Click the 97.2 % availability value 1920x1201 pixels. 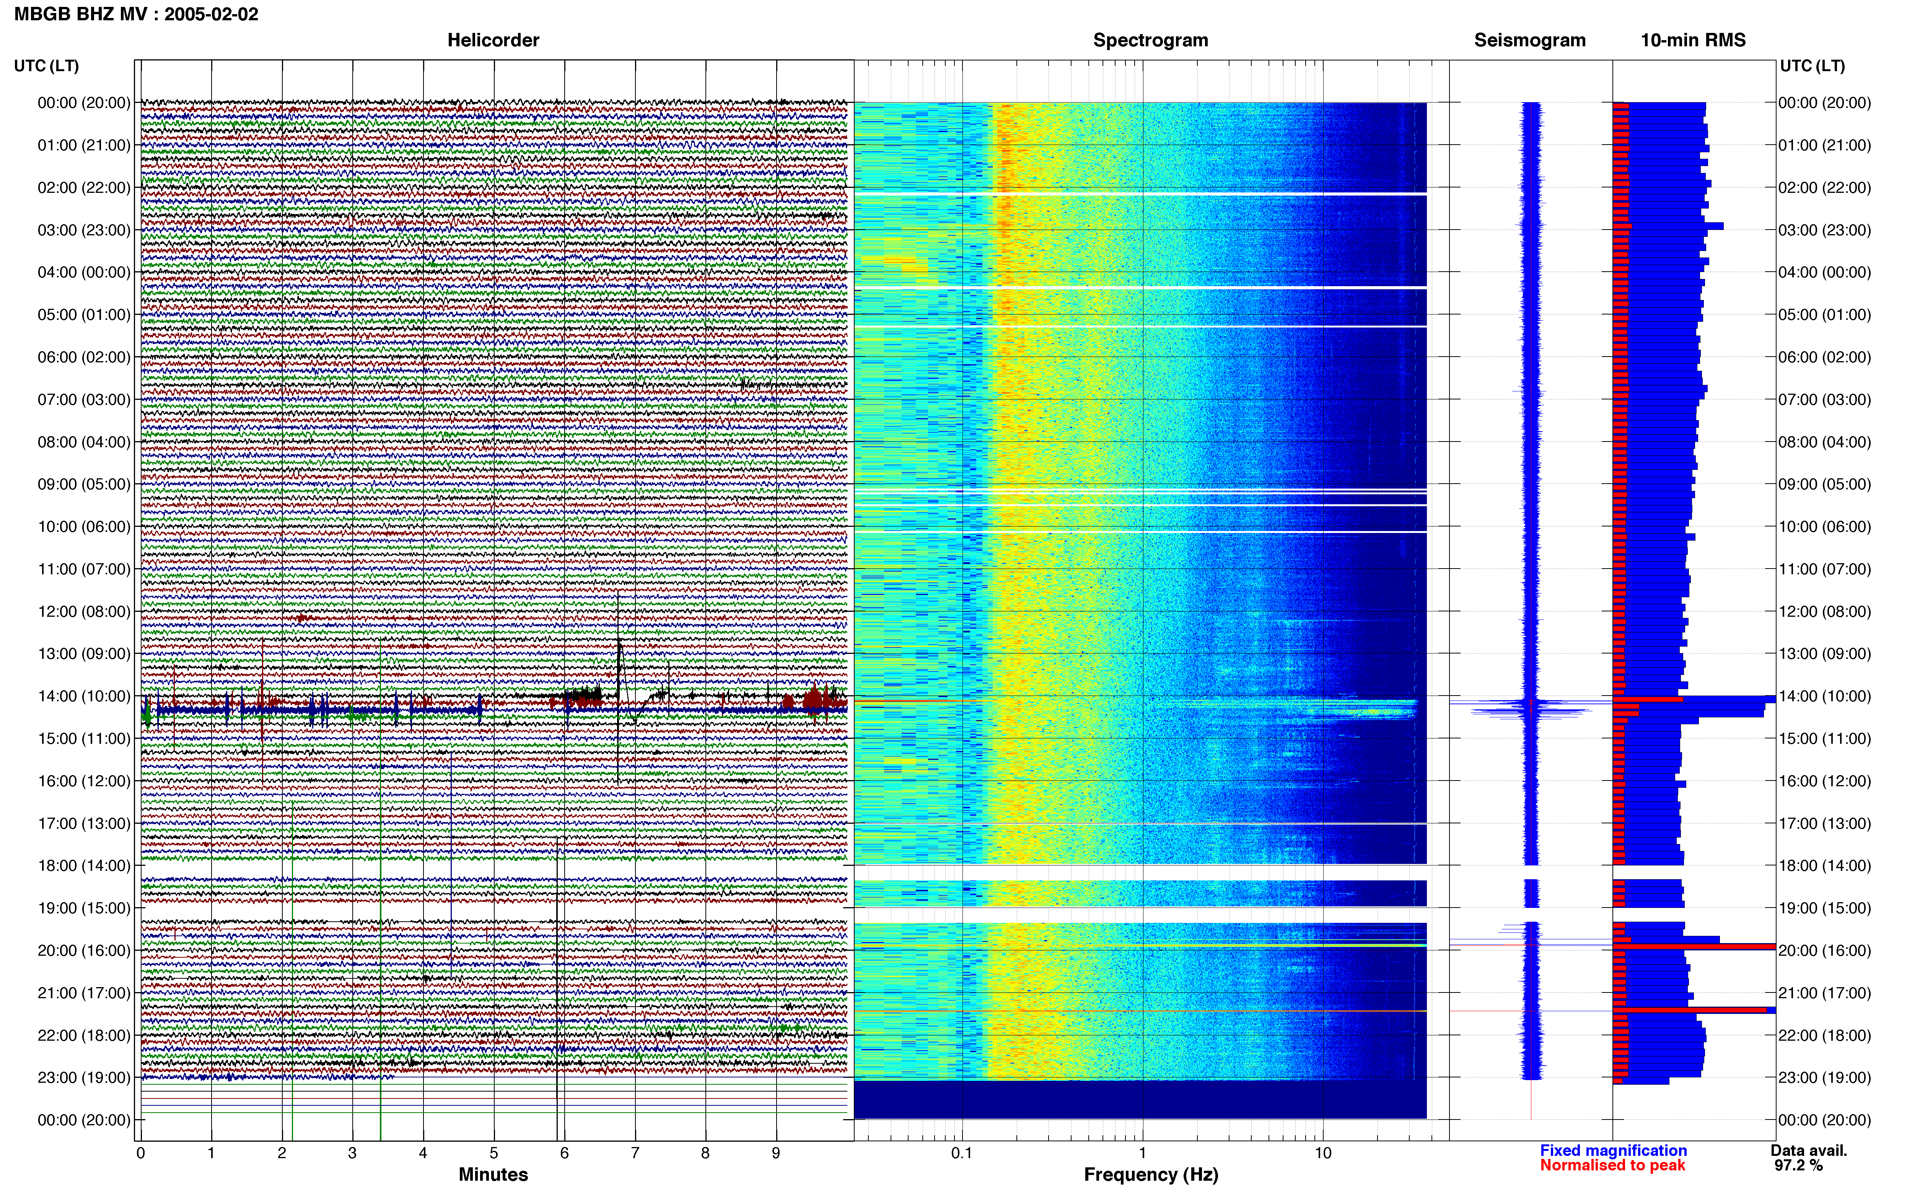coord(1798,1165)
